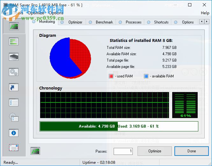Open the Help menu
This screenshot has height=166, width=212.
(x=205, y=13)
